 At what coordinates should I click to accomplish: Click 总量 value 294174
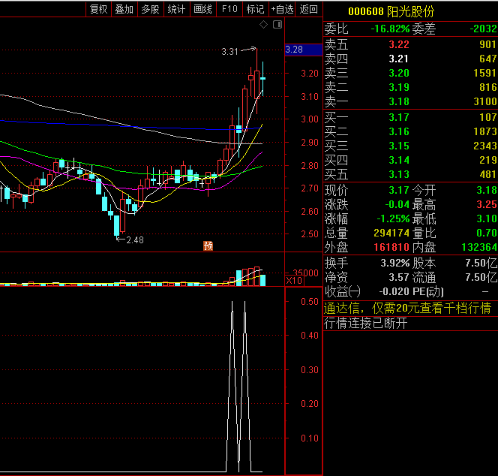(391, 233)
